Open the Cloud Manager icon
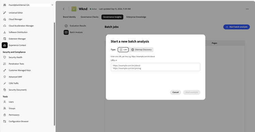255x132 pixels. (5, 19)
